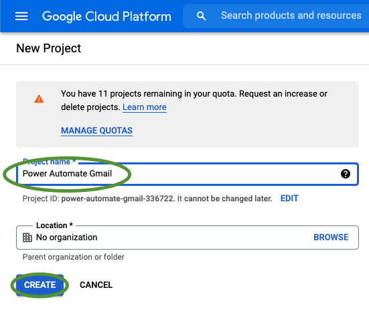Image resolution: width=369 pixels, height=310 pixels.
Task: Focus the Search products and resources box
Action: pyautogui.click(x=275, y=16)
